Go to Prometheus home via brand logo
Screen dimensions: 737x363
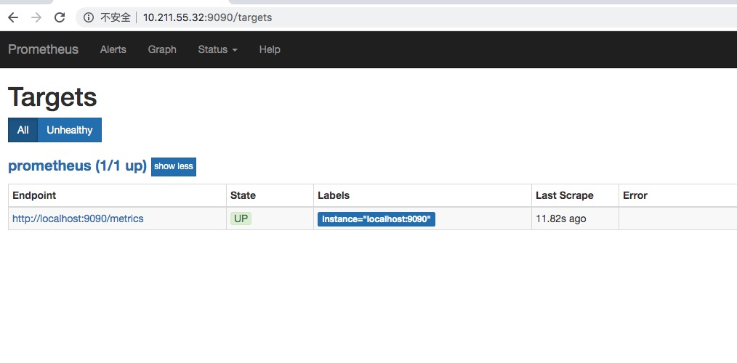pyautogui.click(x=43, y=49)
